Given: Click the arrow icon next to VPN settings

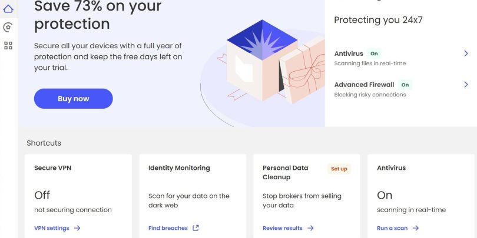Looking at the screenshot, I should point(78,228).
